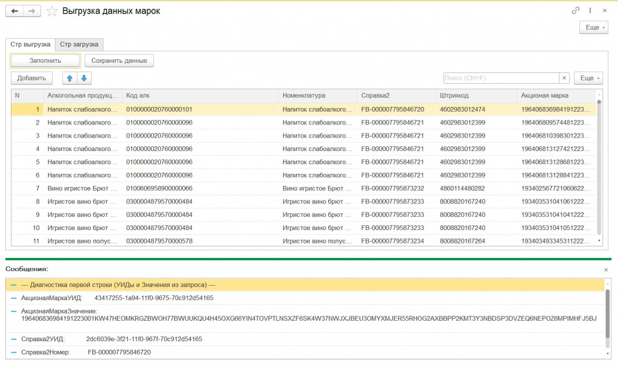618x366 pixels.
Task: Click the Добавить button
Action: click(x=32, y=78)
